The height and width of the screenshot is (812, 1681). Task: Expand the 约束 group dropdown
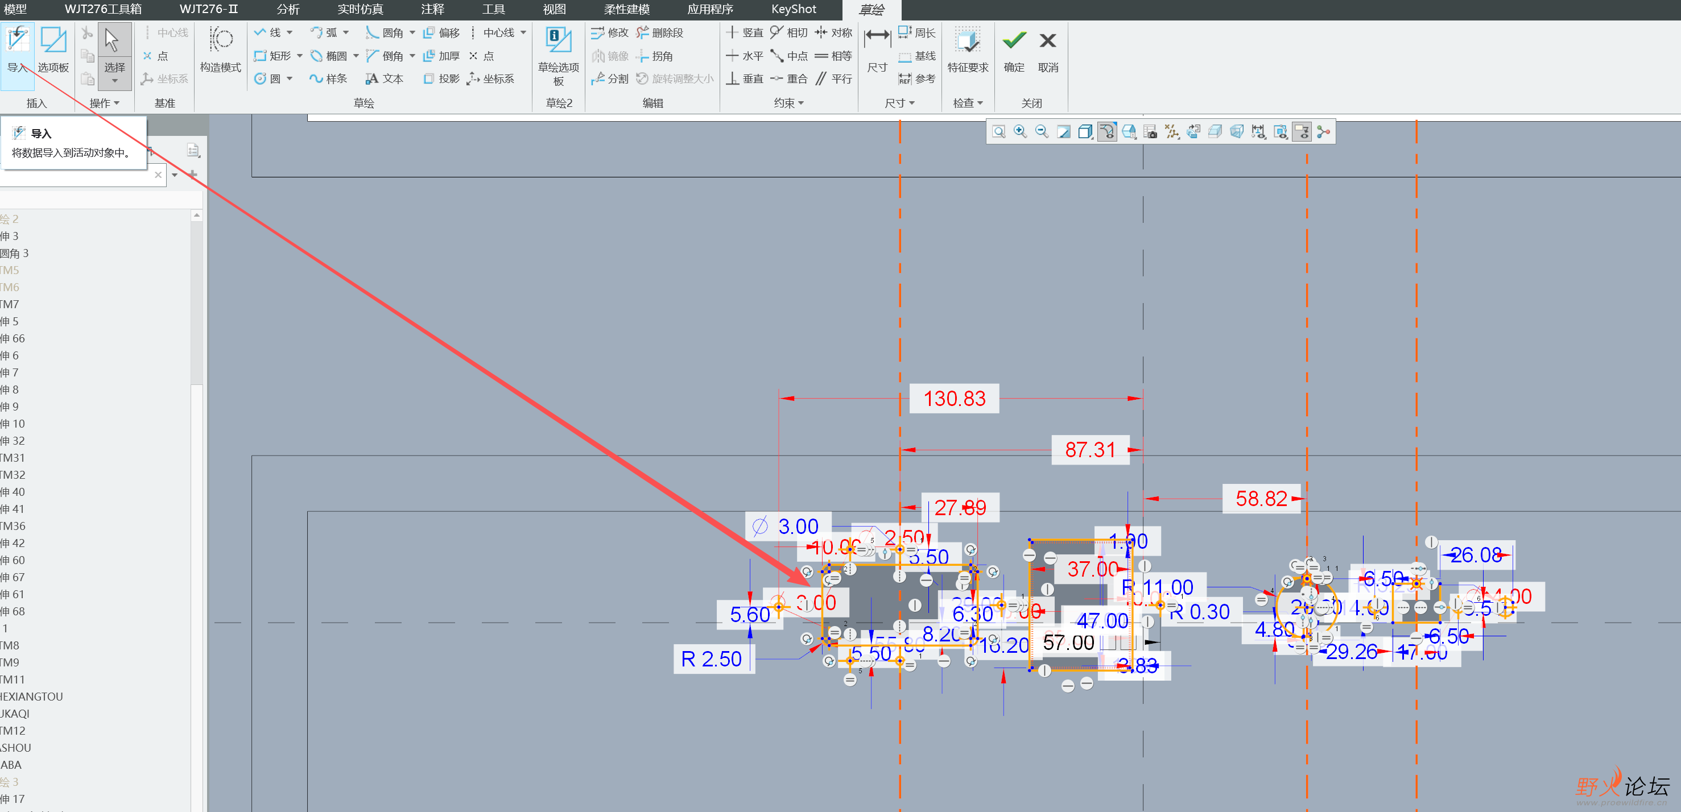[788, 103]
